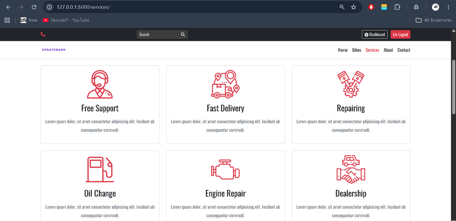Screen dimensions: 456x221
Task: Bookmark this page with the star icon
Action: point(353,7)
